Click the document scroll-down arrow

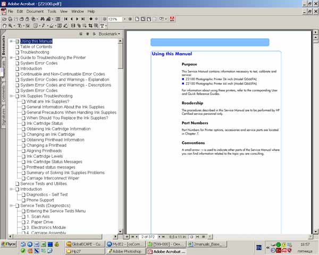pyautogui.click(x=315, y=232)
